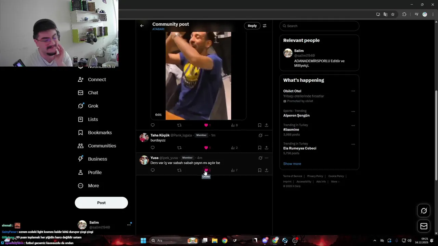The height and width of the screenshot is (246, 438).
Task: Reply icon under Taha Küçük's comment
Action: tap(153, 148)
